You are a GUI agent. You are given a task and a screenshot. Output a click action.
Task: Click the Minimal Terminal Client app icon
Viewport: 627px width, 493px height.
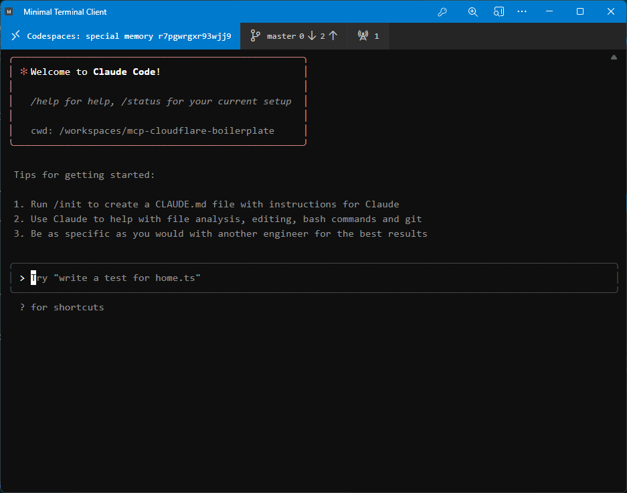click(9, 11)
